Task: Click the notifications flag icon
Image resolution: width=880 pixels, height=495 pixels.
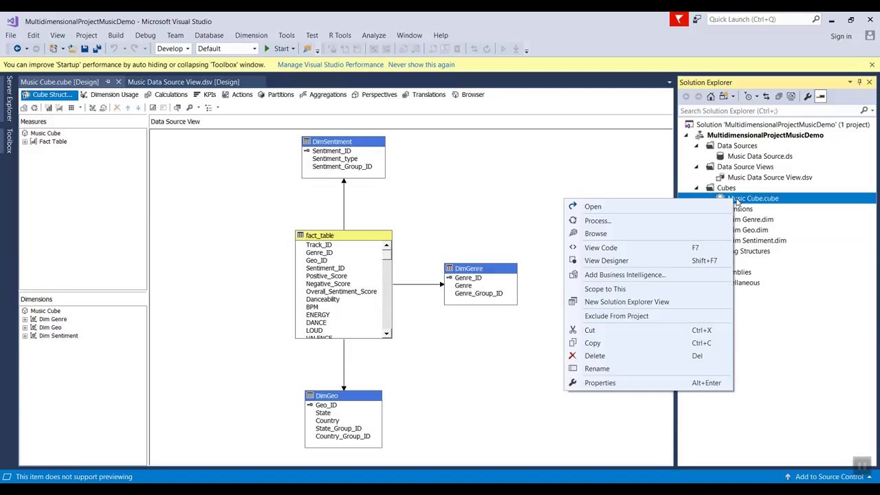Action: click(679, 19)
